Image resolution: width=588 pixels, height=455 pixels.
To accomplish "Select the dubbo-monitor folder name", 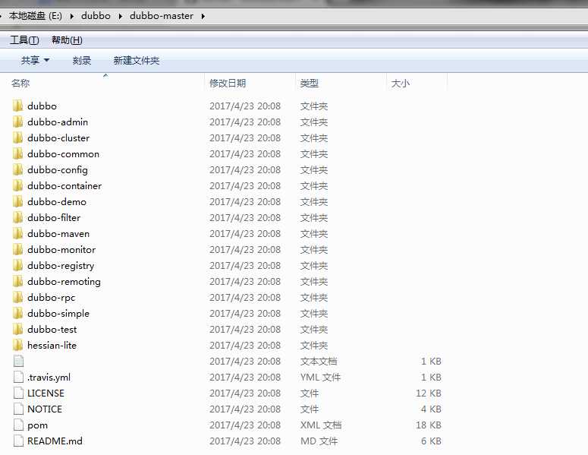I will [x=61, y=250].
